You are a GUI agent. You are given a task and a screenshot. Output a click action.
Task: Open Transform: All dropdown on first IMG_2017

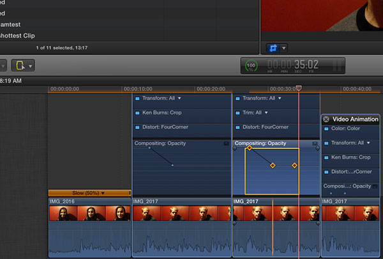179,98
